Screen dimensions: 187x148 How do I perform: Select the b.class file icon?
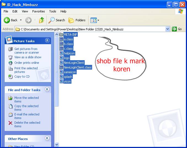pyautogui.click(x=61, y=44)
